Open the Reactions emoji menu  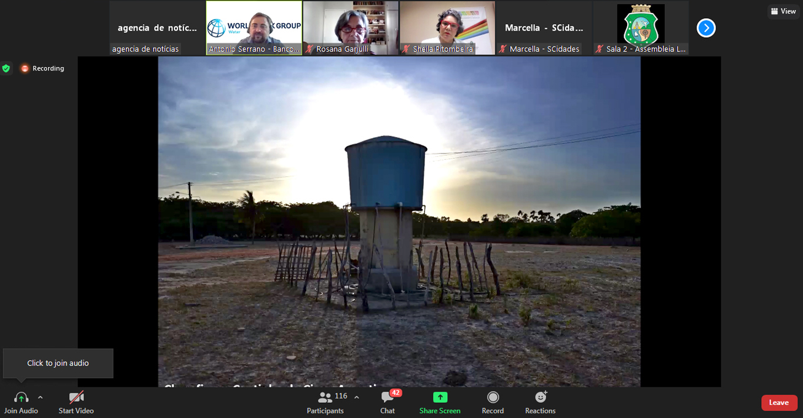pos(540,397)
